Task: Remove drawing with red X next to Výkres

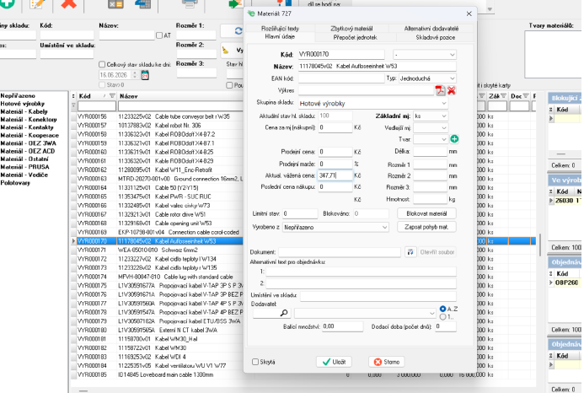Action: tap(452, 90)
